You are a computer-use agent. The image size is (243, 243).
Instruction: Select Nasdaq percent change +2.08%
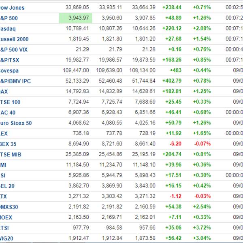tap(202, 28)
